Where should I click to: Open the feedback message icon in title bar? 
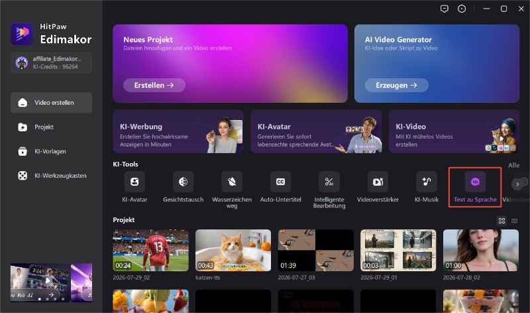pos(445,9)
